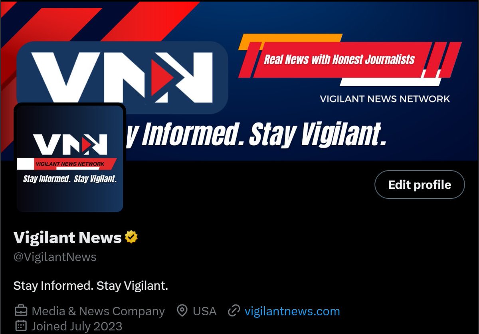Click the briefcase category icon
The image size is (479, 334).
21,311
